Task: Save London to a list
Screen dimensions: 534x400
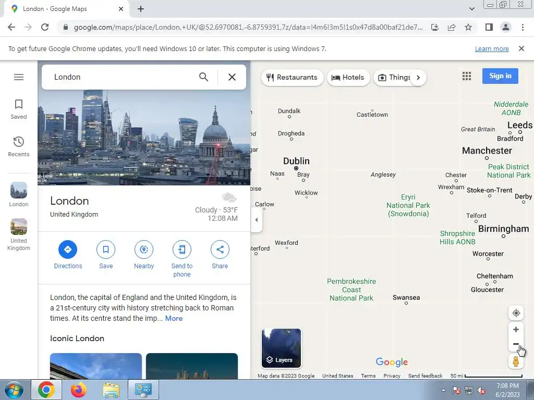Action: pos(106,255)
